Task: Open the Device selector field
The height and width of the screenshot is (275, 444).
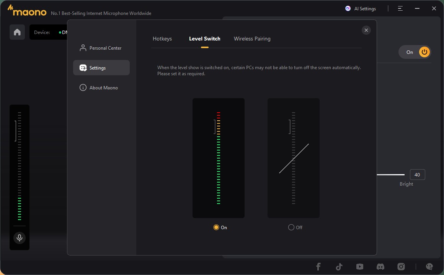Action: [x=50, y=32]
